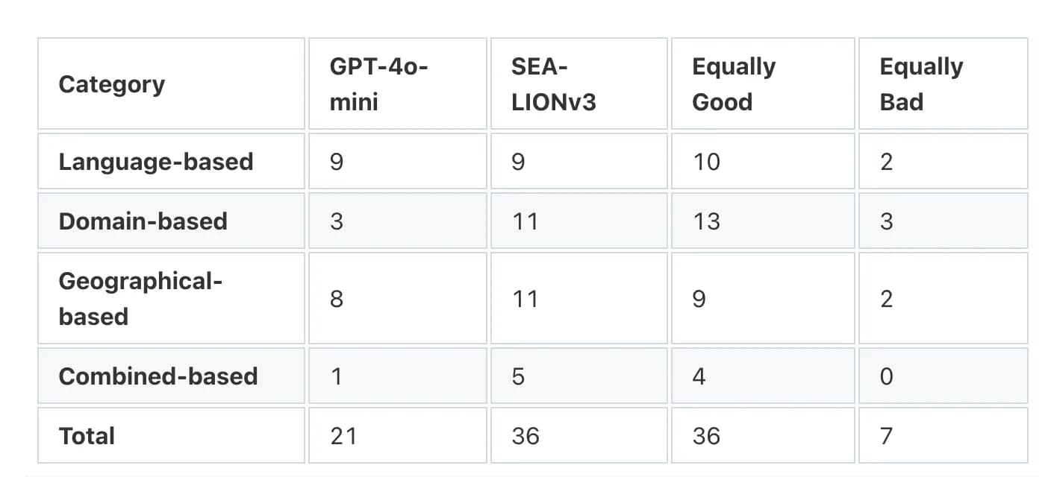Select the Combined-based row label
Screen dimensions: 1048x477
158,376
